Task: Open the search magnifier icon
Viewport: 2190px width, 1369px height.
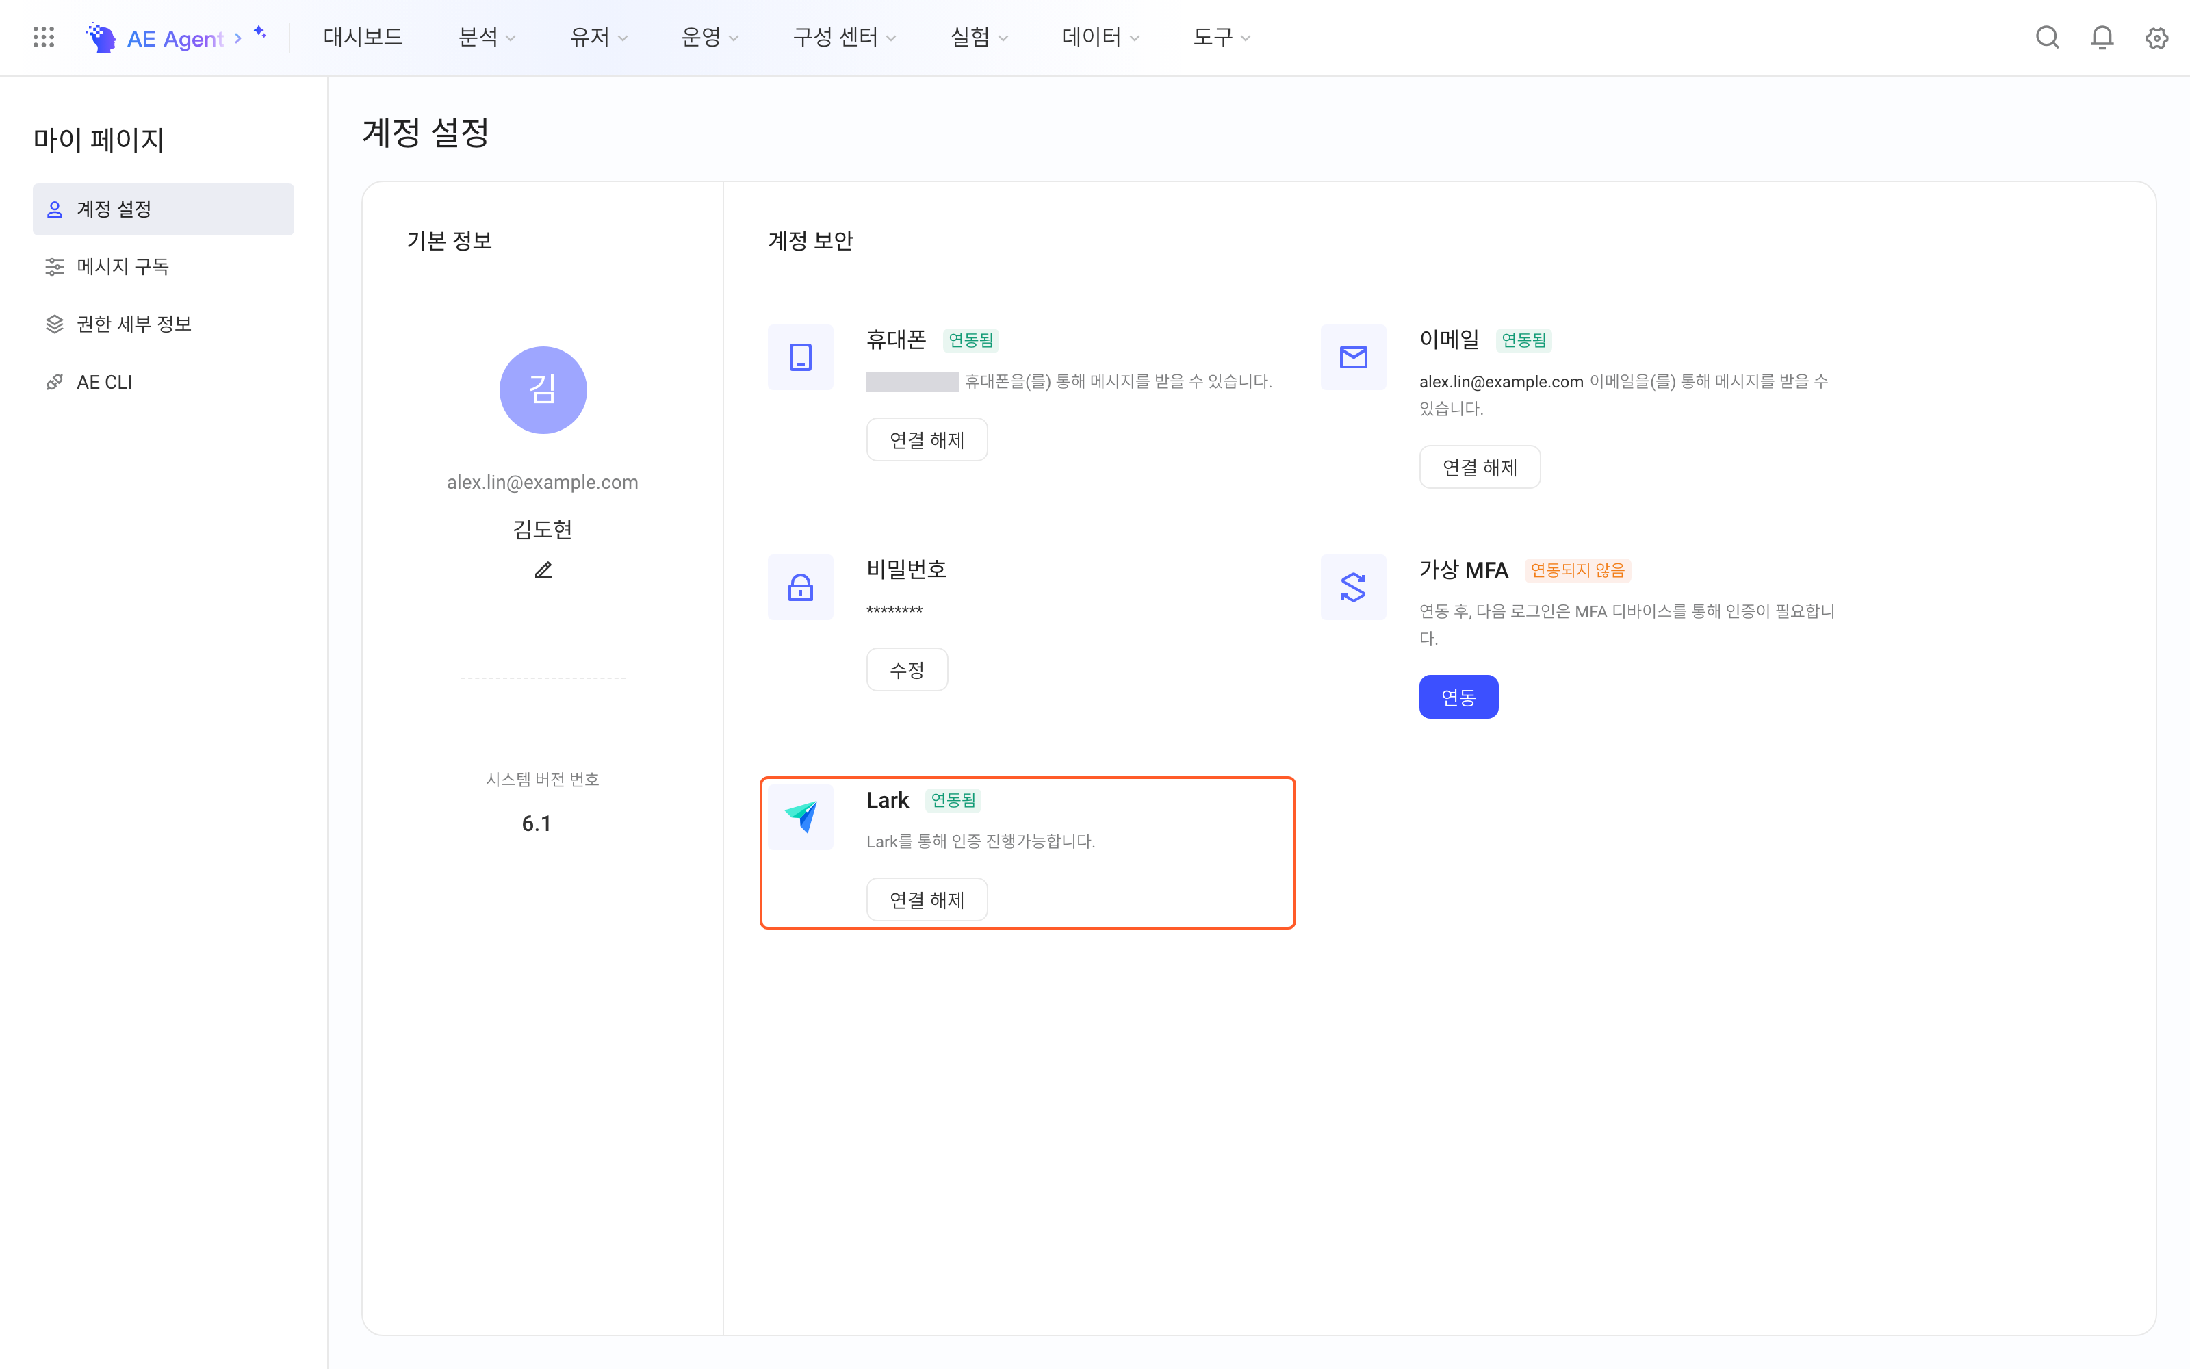Action: (2047, 37)
